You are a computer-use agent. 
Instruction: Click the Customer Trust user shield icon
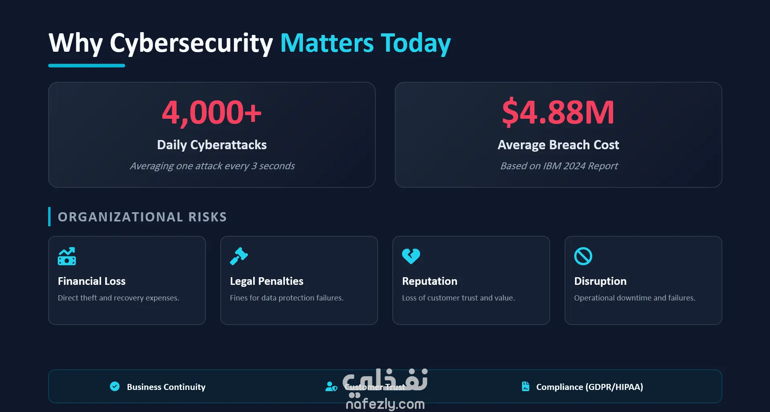[x=331, y=387]
